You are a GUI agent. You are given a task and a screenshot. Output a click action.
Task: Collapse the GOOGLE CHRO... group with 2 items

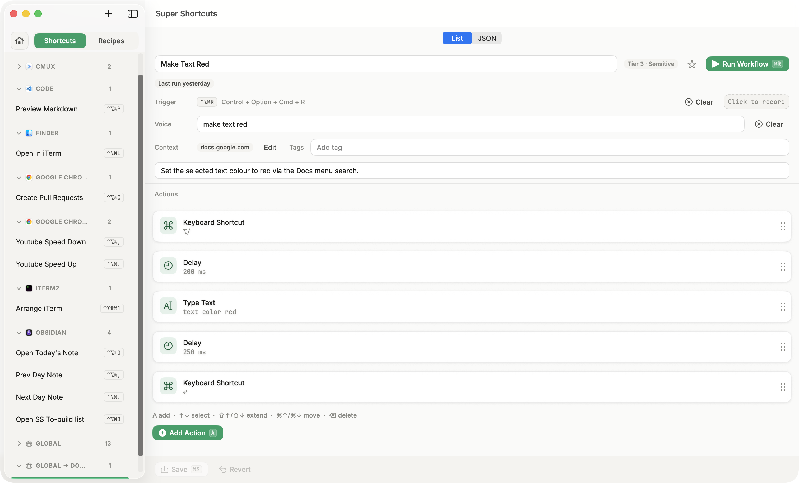[19, 222]
